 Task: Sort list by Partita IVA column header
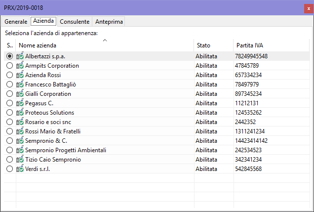pyautogui.click(x=272, y=45)
